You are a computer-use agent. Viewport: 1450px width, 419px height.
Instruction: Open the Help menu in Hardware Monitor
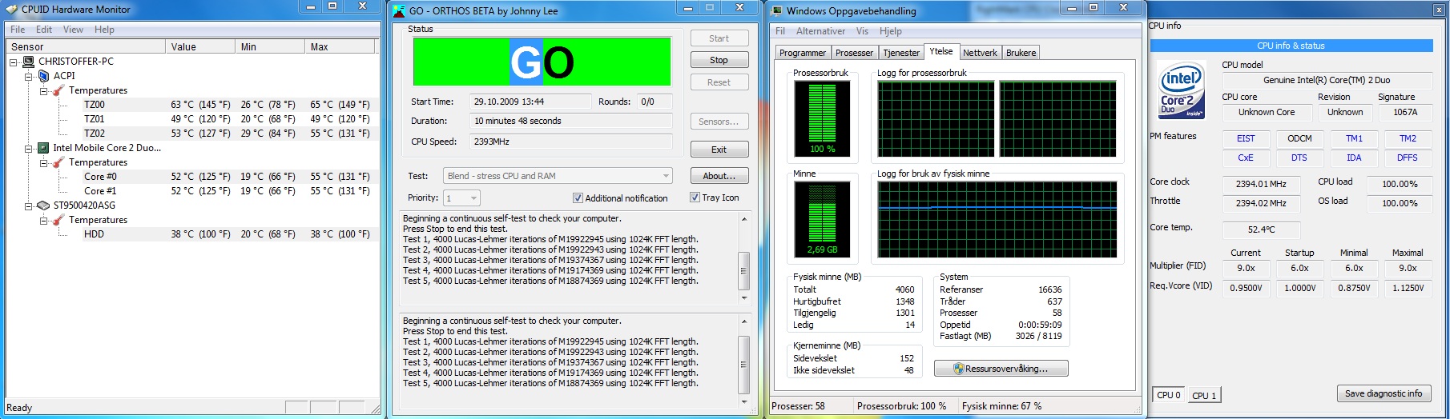(x=104, y=30)
